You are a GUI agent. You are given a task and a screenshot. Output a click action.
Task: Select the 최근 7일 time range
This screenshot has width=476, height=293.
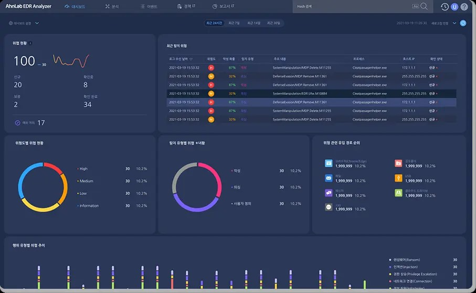pyautogui.click(x=234, y=23)
